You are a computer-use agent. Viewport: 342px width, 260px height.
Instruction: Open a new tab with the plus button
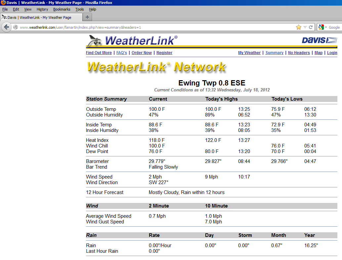click(x=87, y=17)
